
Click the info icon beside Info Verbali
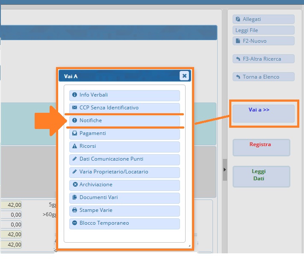pos(75,95)
